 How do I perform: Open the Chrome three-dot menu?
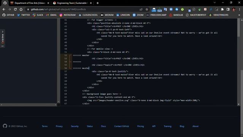pos(240,9)
